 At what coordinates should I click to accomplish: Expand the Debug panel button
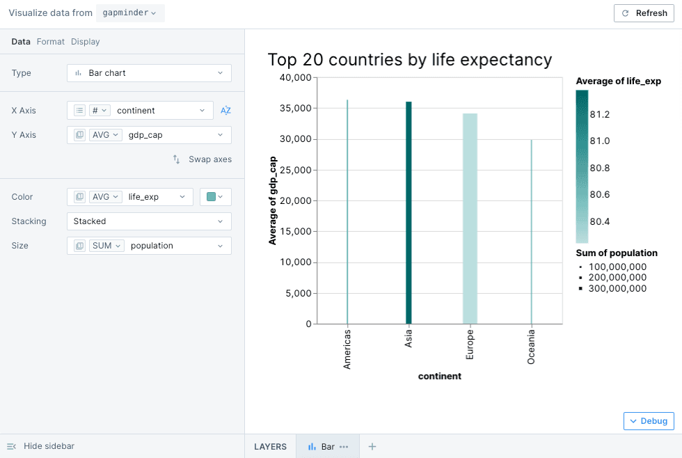[649, 421]
